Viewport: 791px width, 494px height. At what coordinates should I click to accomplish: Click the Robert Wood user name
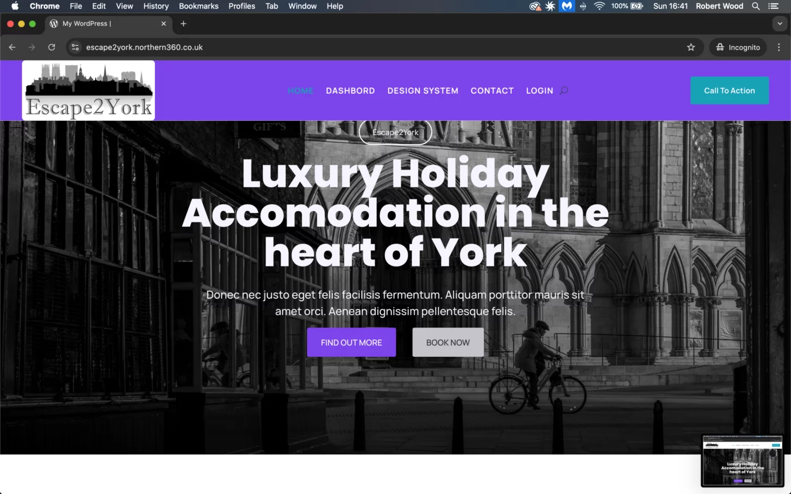[719, 6]
